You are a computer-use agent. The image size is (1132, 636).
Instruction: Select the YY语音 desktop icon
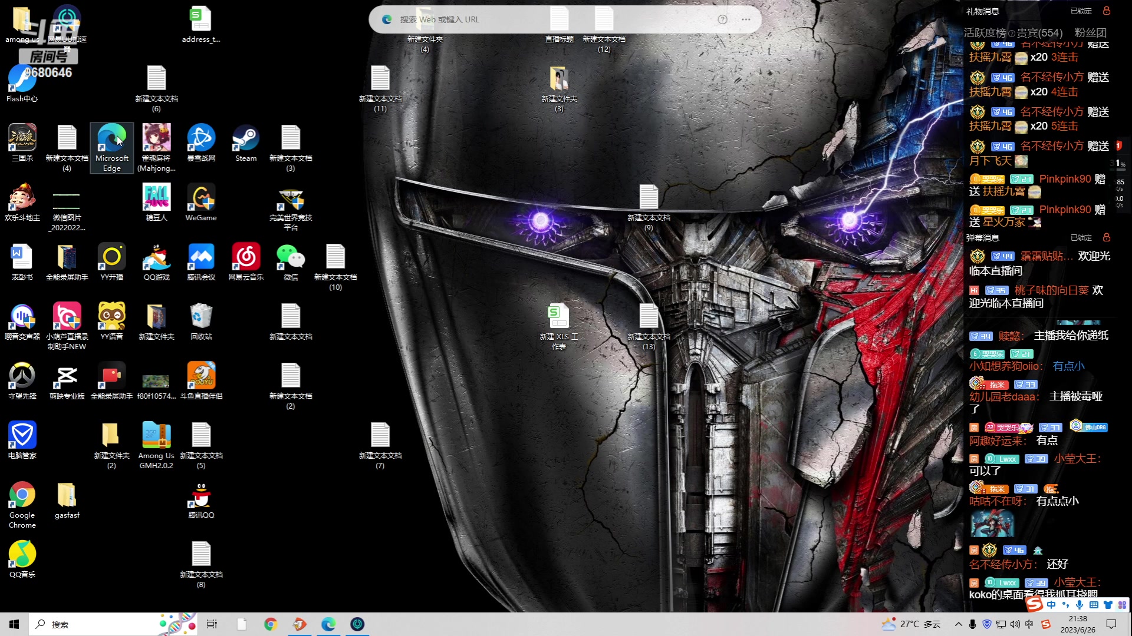(112, 322)
